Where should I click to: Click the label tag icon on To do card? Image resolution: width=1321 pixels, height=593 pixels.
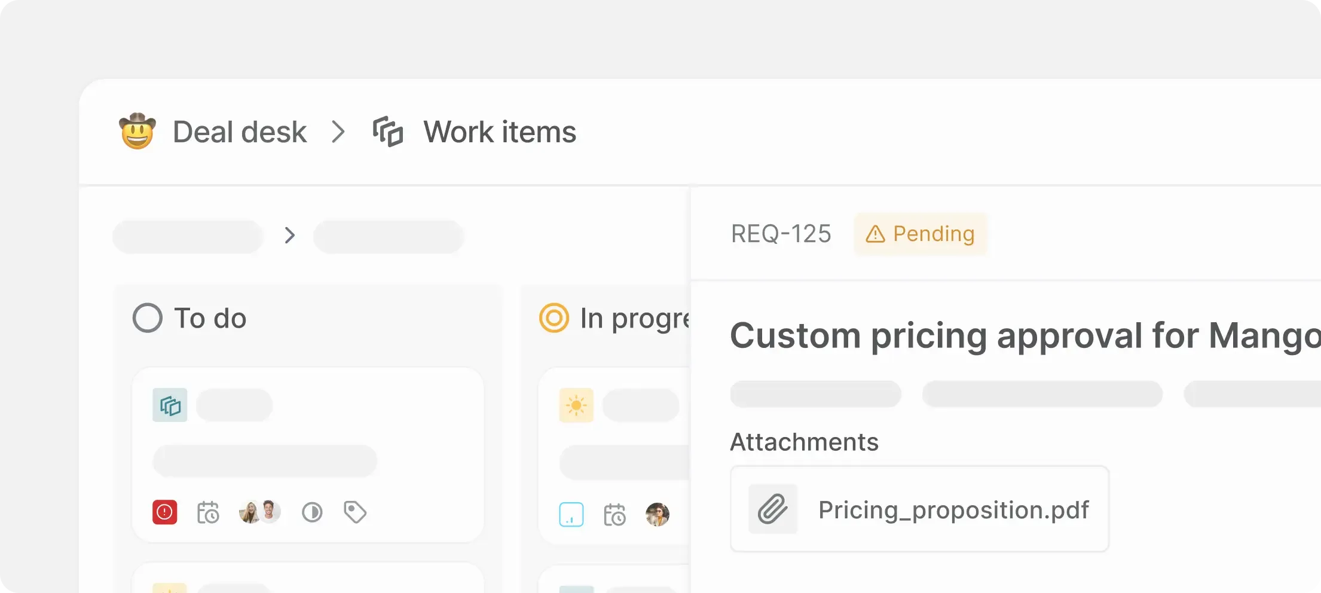click(355, 512)
